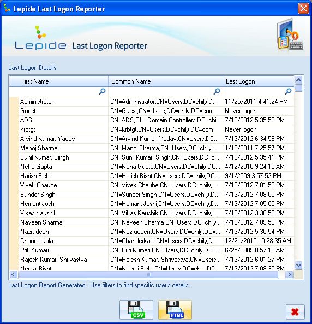Sort by First Name column header
This screenshot has height=324, width=312.
(59, 81)
